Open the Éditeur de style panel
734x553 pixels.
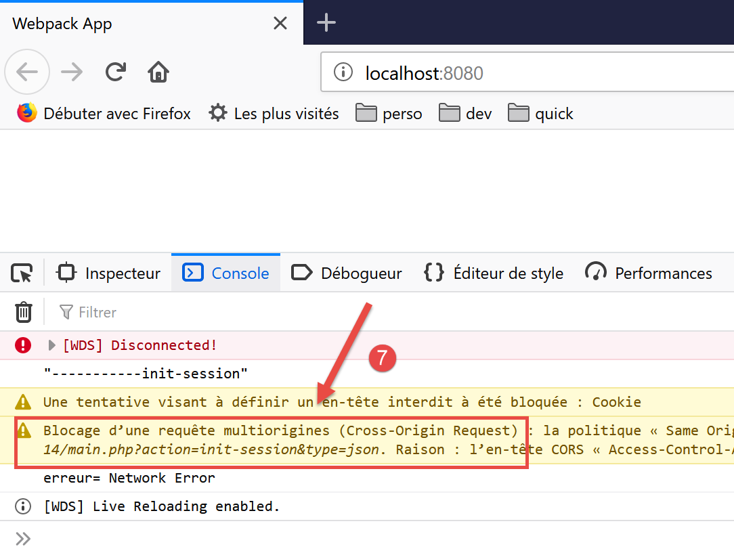(493, 273)
